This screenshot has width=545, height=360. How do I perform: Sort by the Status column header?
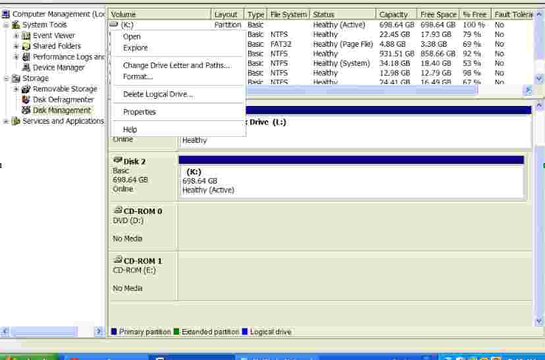(343, 14)
